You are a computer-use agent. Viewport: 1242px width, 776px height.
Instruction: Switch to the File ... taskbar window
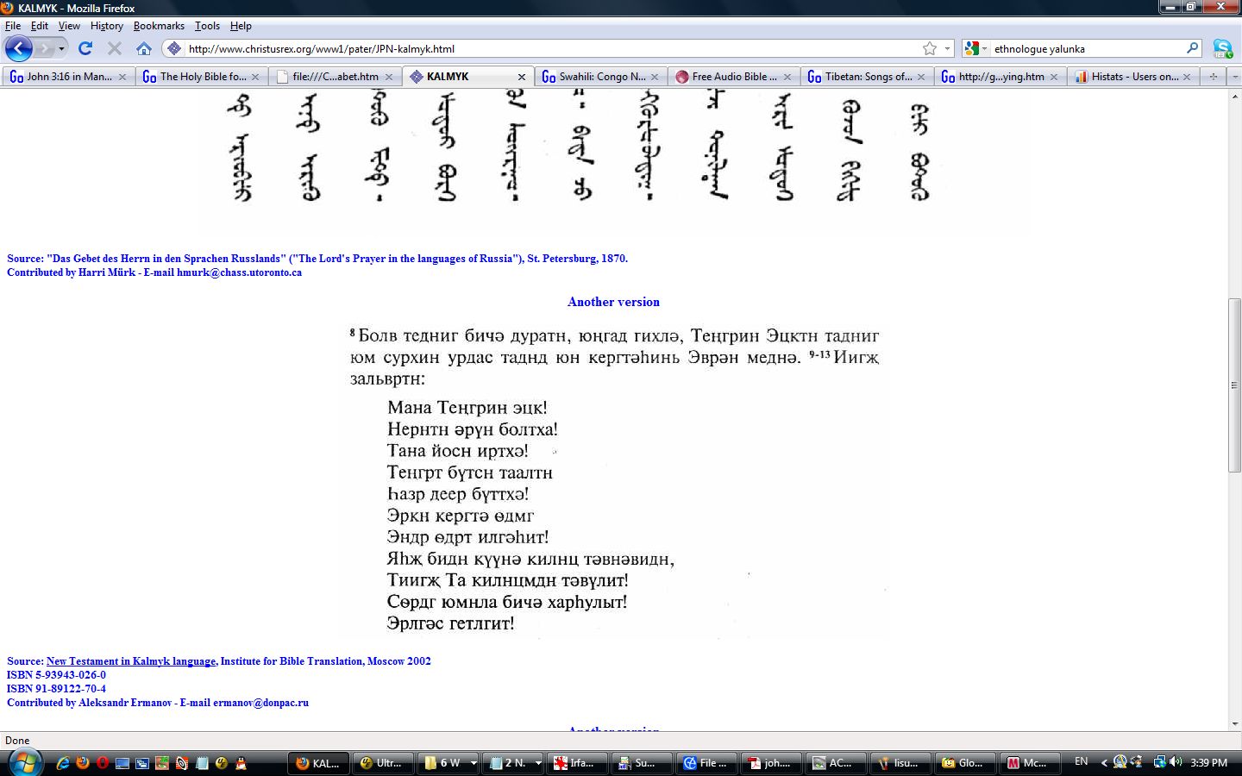[x=706, y=763]
